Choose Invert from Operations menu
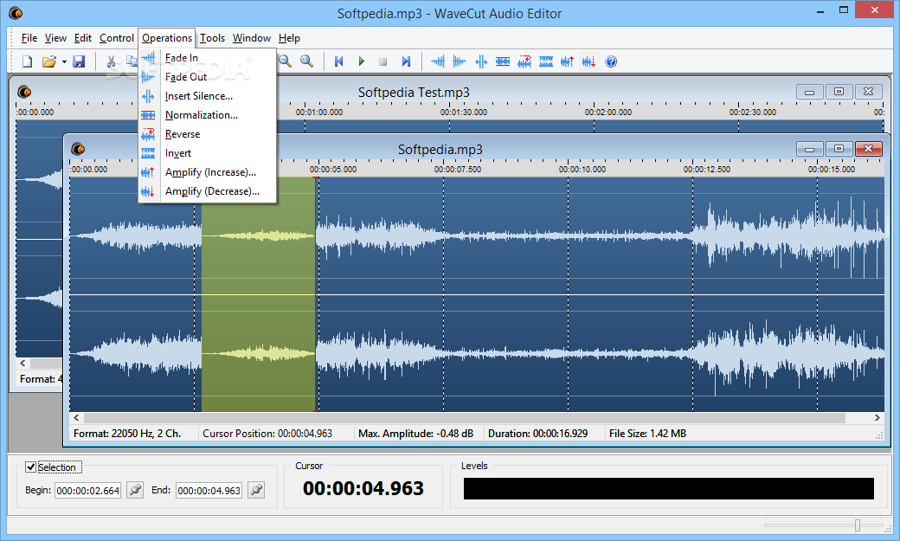The image size is (900, 541). click(207, 153)
